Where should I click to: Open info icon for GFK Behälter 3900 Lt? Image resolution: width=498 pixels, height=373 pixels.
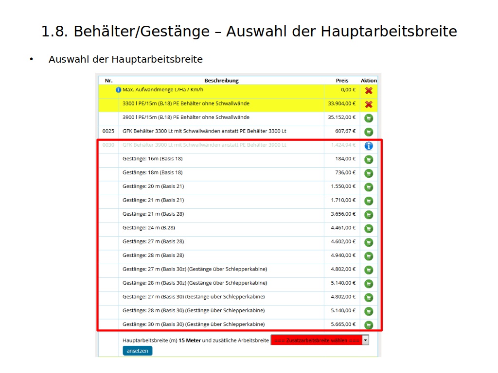[x=369, y=146]
